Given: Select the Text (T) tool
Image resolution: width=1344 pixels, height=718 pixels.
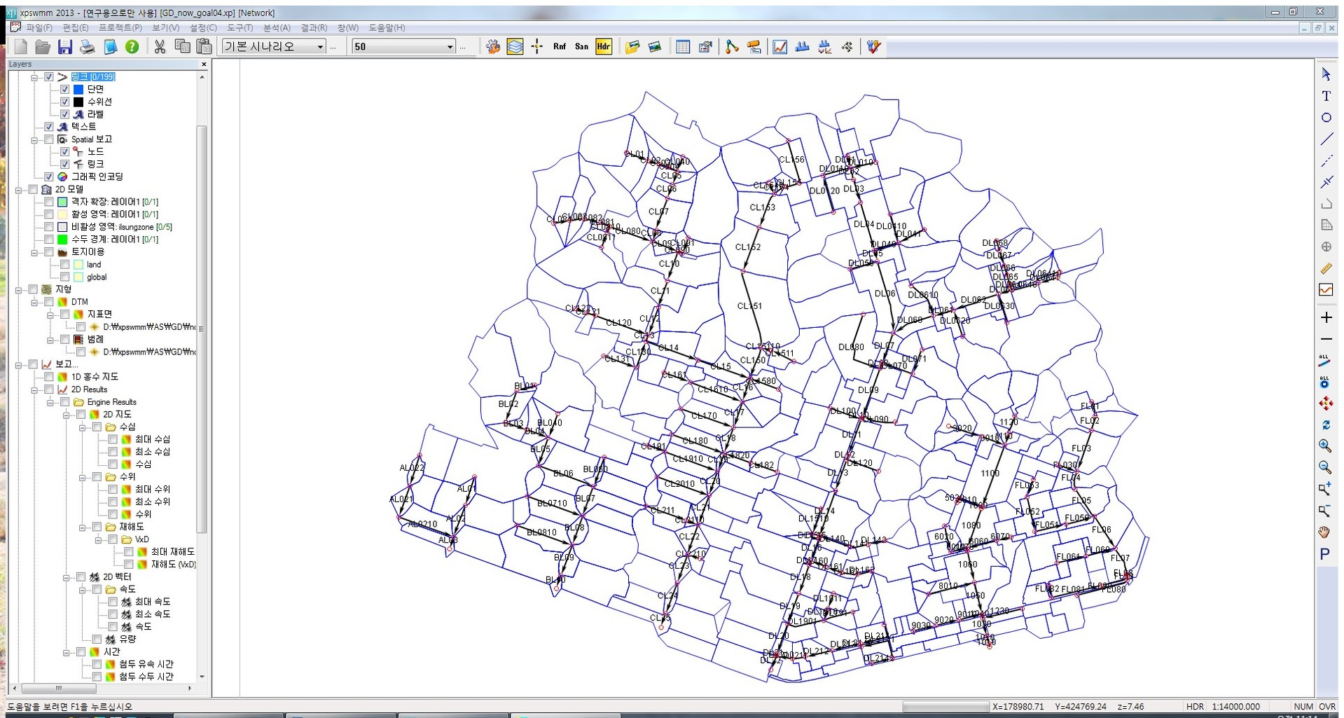Looking at the screenshot, I should pos(1326,96).
